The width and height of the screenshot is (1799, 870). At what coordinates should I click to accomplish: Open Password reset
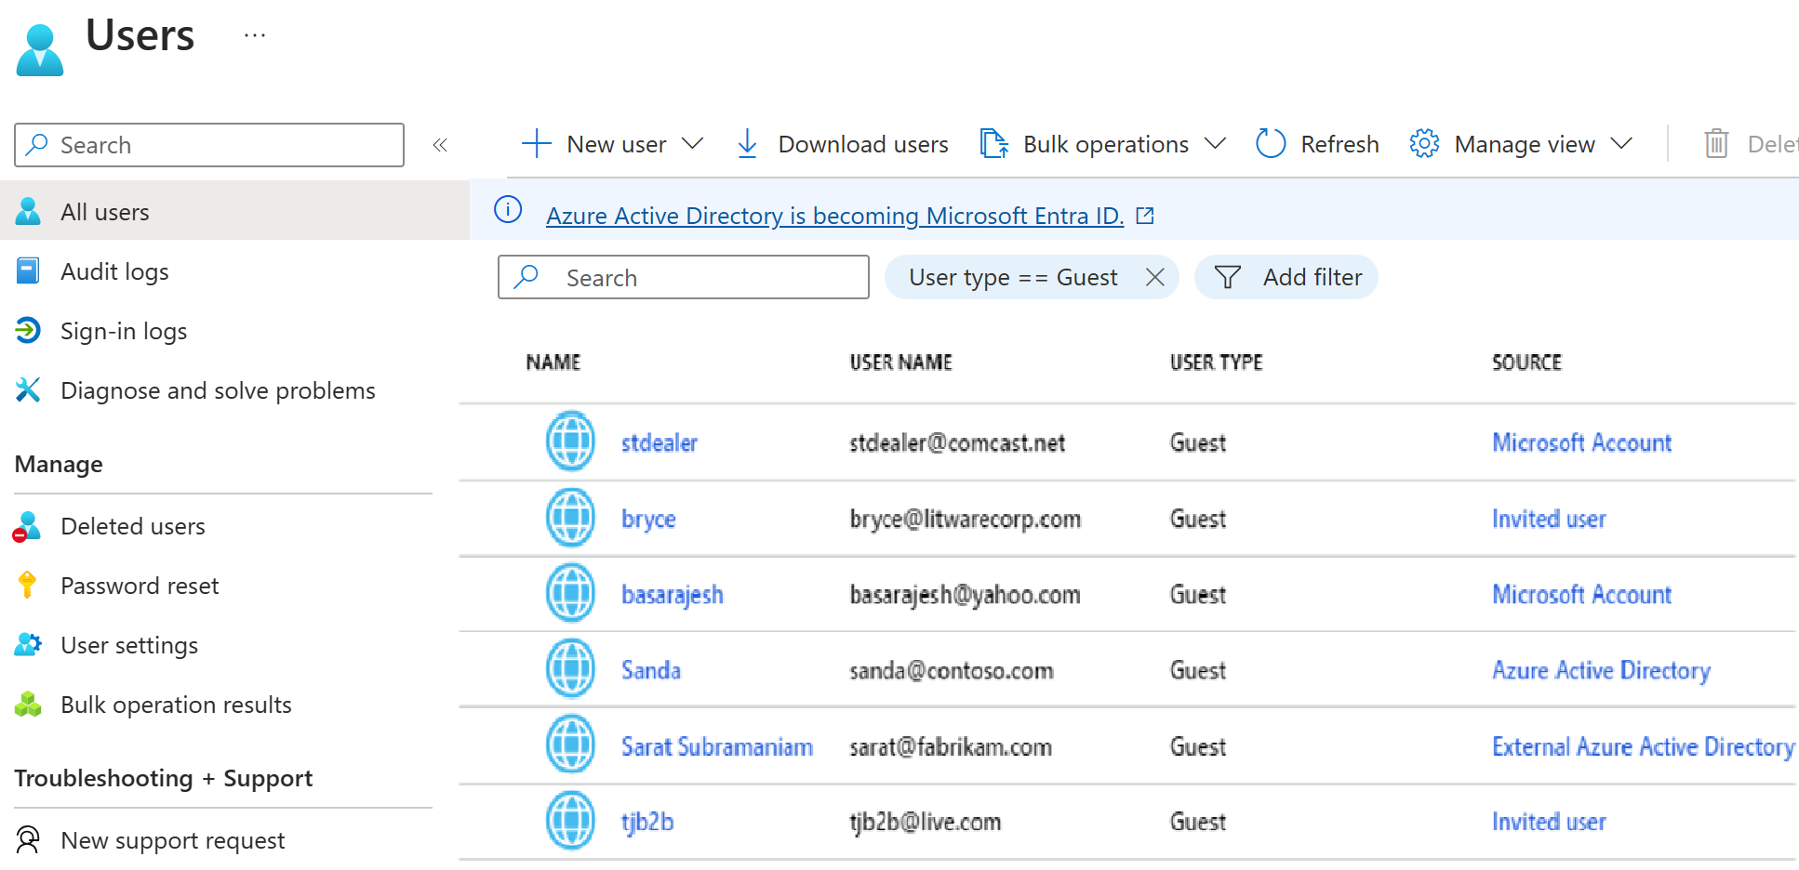click(x=140, y=586)
